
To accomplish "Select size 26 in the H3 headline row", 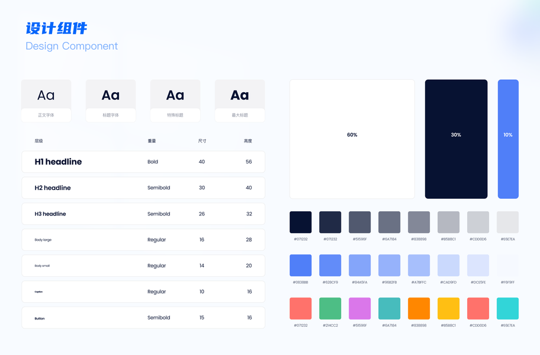I will pos(202,214).
